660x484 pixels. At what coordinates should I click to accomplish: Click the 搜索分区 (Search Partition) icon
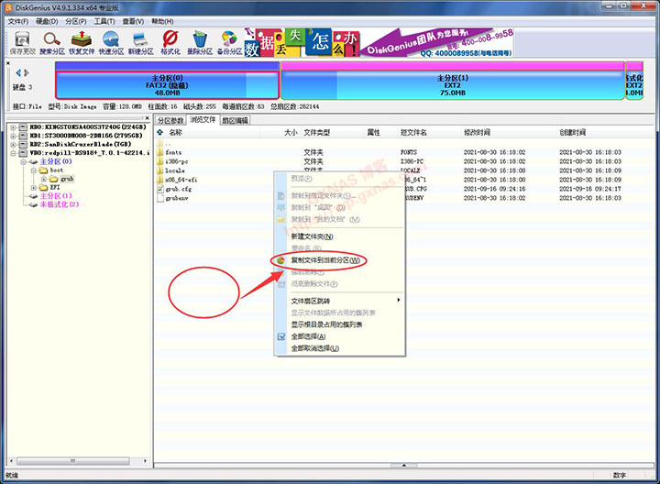point(52,40)
